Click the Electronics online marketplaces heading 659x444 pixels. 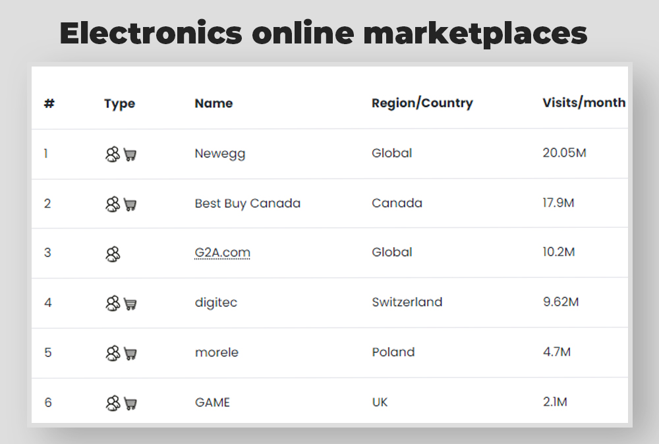point(323,34)
